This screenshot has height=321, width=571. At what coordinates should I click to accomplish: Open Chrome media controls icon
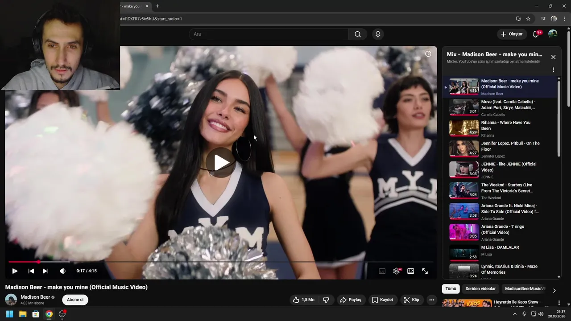pos(543,19)
